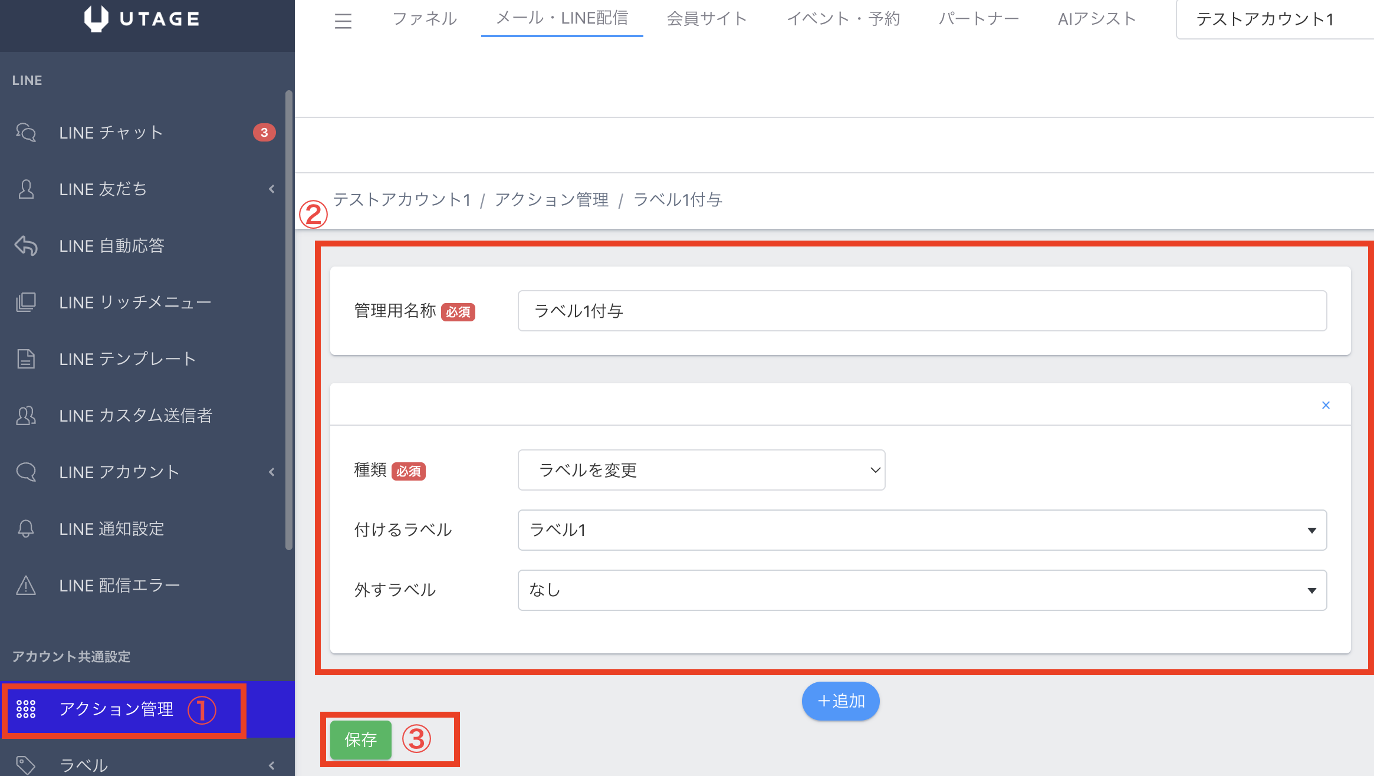The height and width of the screenshot is (776, 1374).
Task: Click the LINE 自動応答 reply arrow icon
Action: (x=26, y=246)
